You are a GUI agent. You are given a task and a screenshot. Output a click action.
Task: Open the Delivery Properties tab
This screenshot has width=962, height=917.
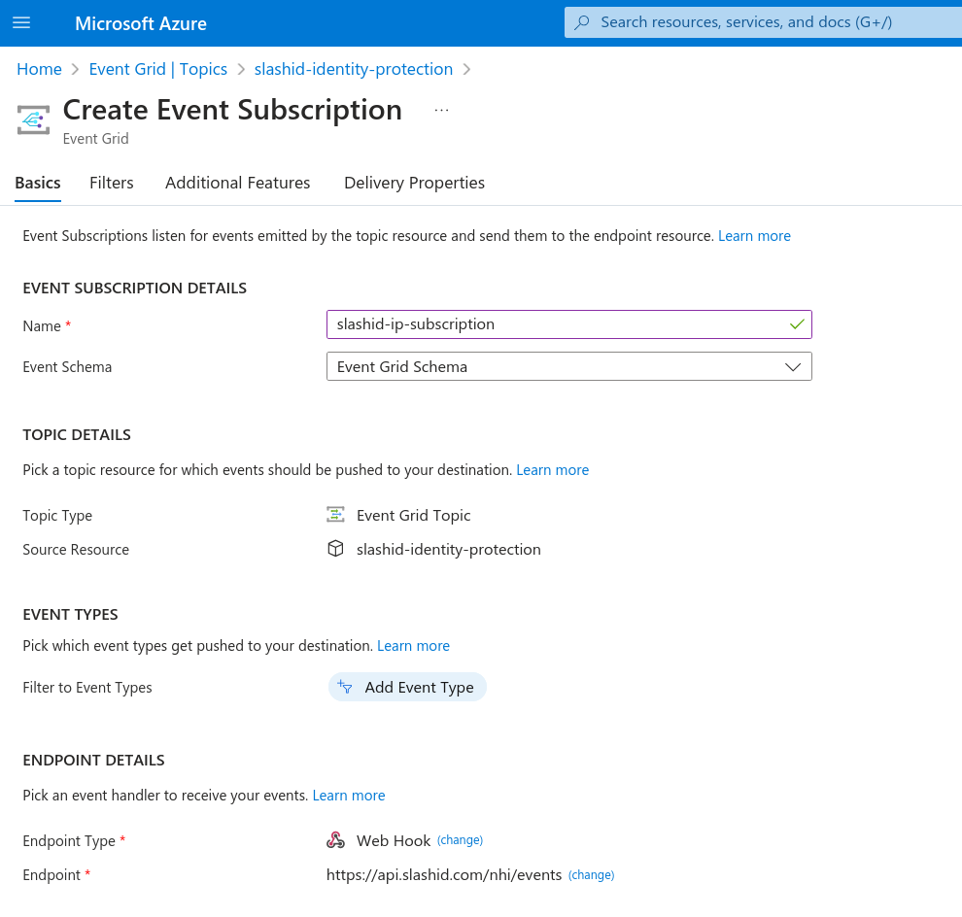point(414,183)
